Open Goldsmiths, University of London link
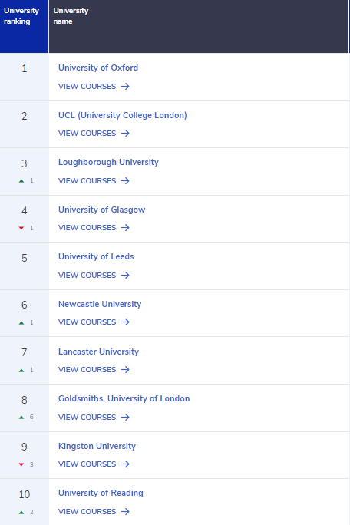 point(124,398)
